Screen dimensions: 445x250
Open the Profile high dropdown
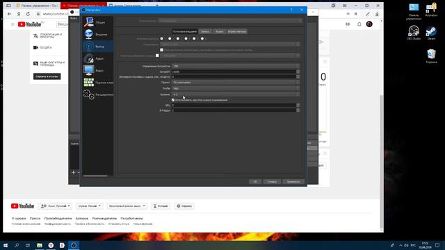pyautogui.click(x=236, y=88)
